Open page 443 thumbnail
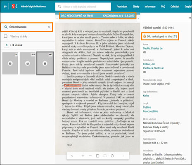 pyautogui.click(x=45, y=63)
